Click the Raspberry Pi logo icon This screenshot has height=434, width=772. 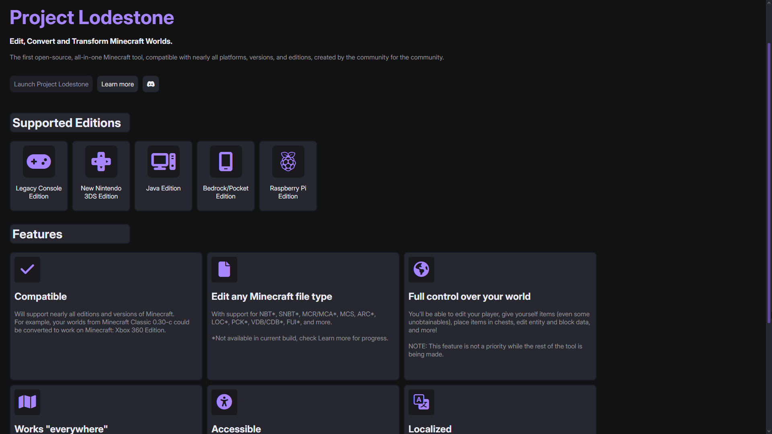coord(288,162)
